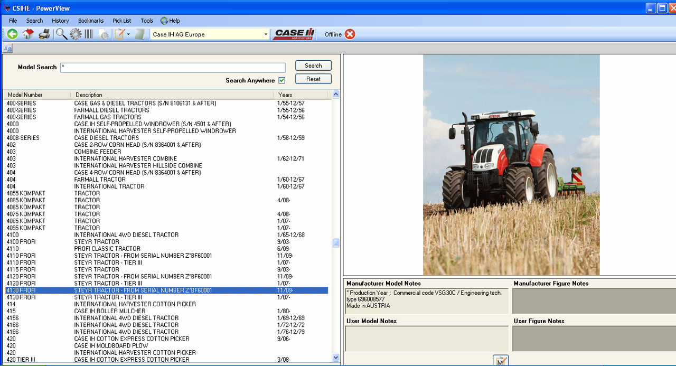Screen dimensions: 676x366
Task: Click the small panel icon below toolbar
Action: pos(7,48)
